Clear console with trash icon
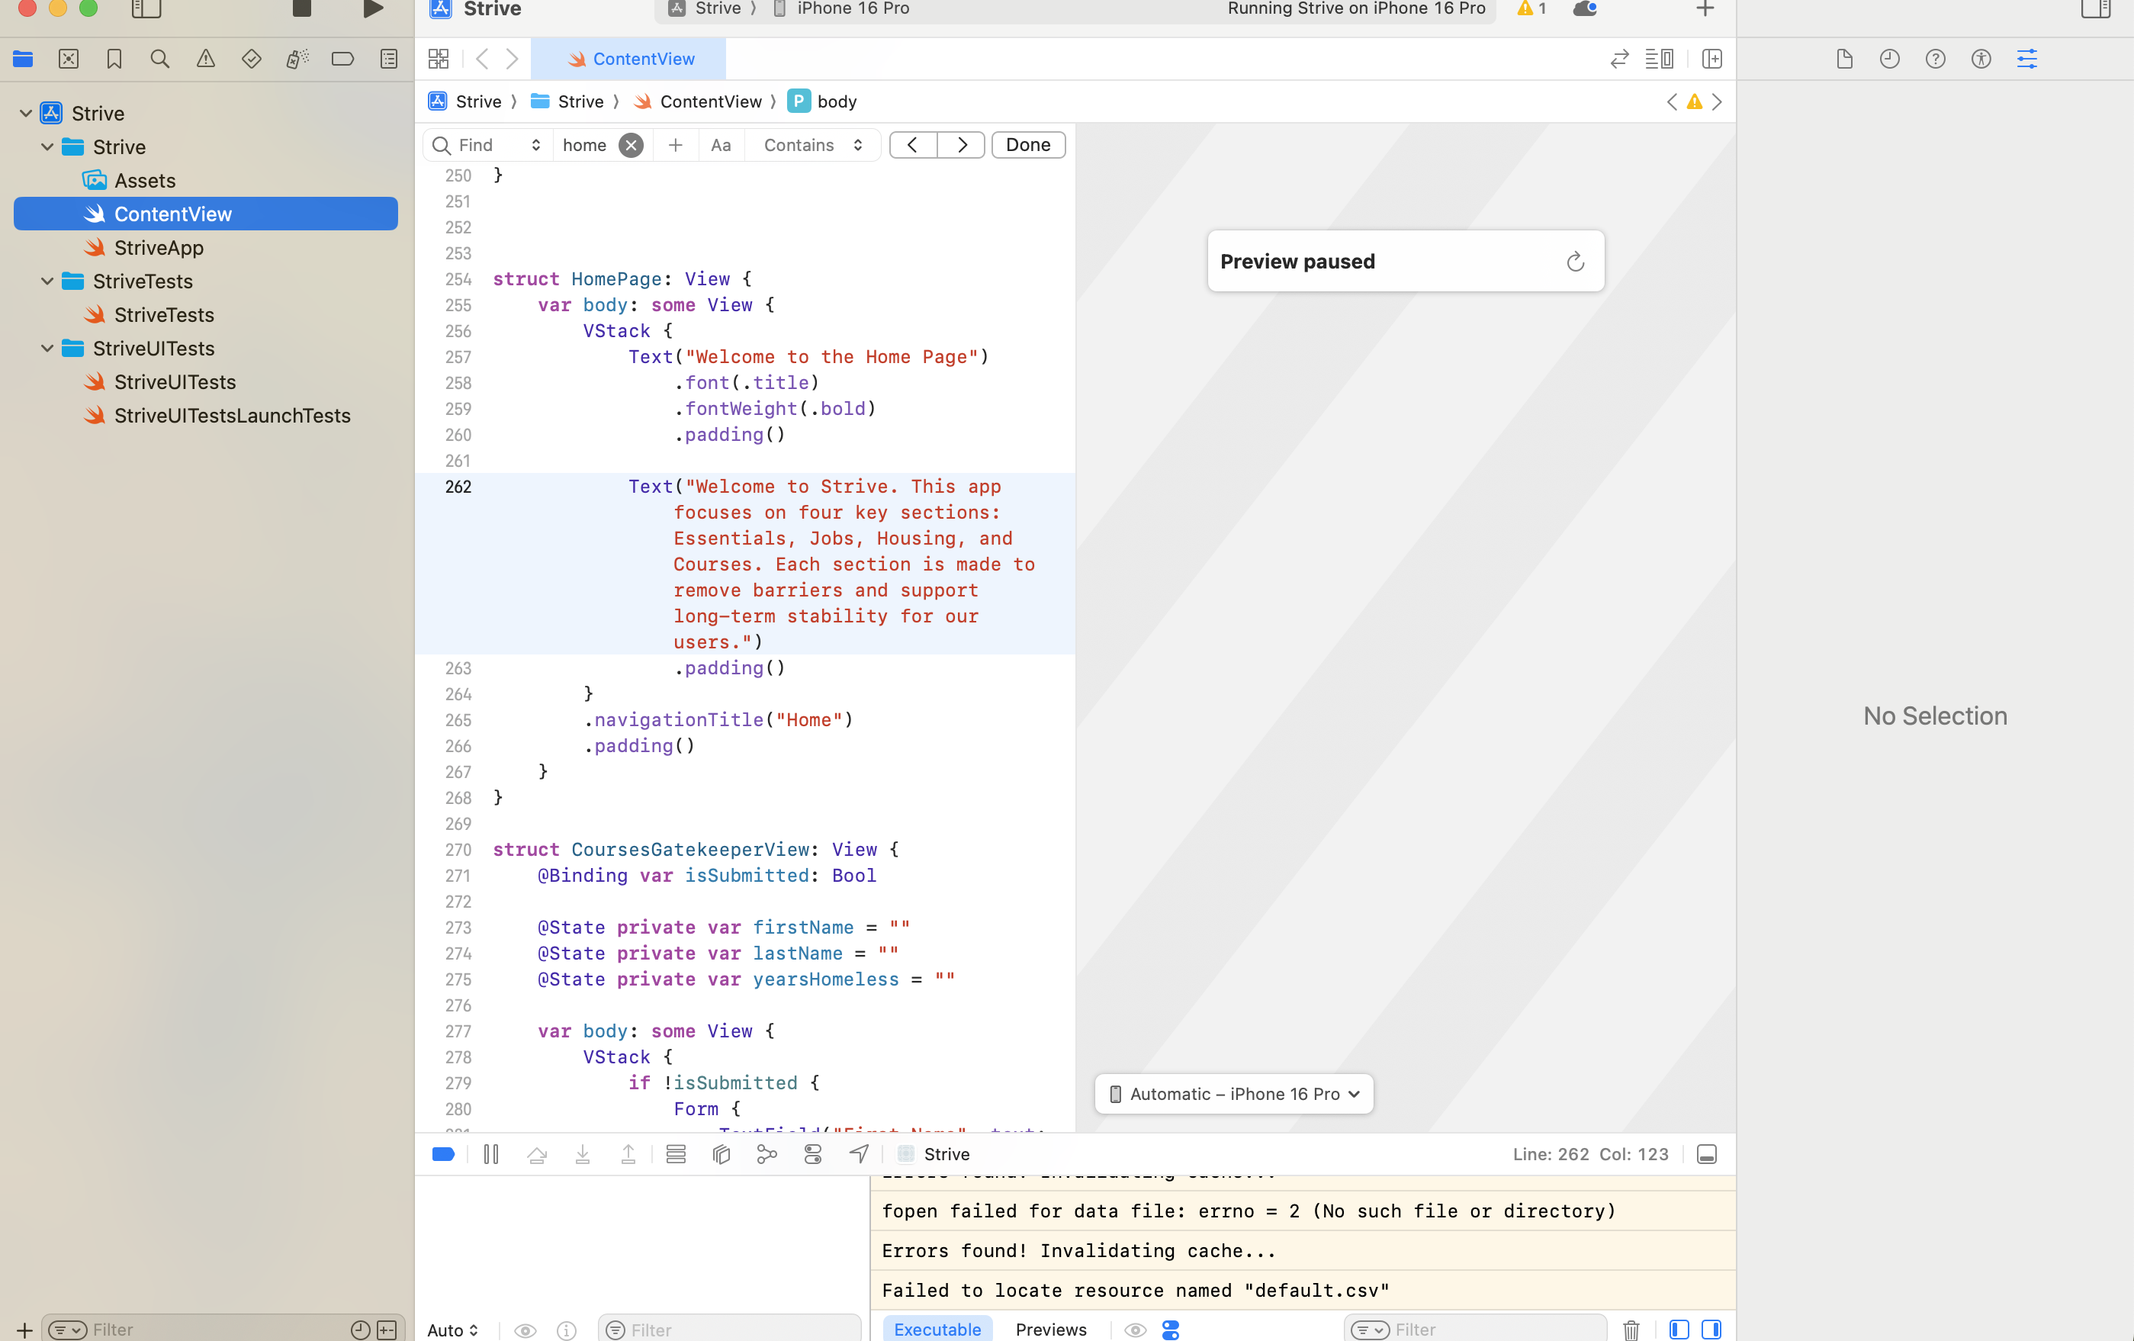The width and height of the screenshot is (2134, 1341). [1631, 1330]
